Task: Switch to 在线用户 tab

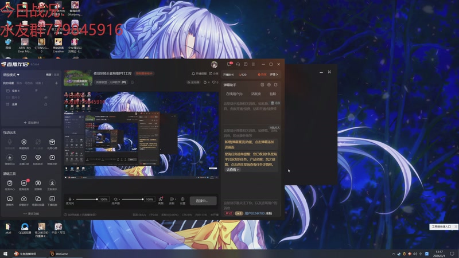Action: 234,94
